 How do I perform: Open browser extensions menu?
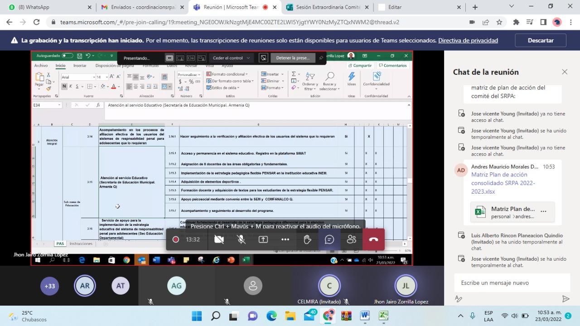pyautogui.click(x=516, y=22)
